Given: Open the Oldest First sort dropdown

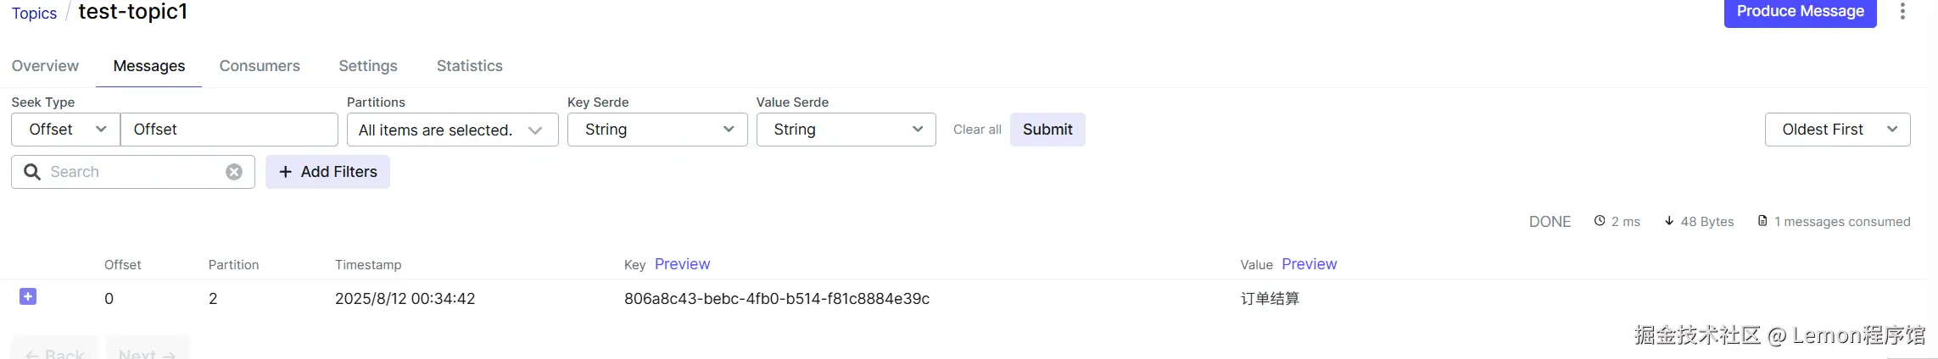Looking at the screenshot, I should click(1837, 130).
